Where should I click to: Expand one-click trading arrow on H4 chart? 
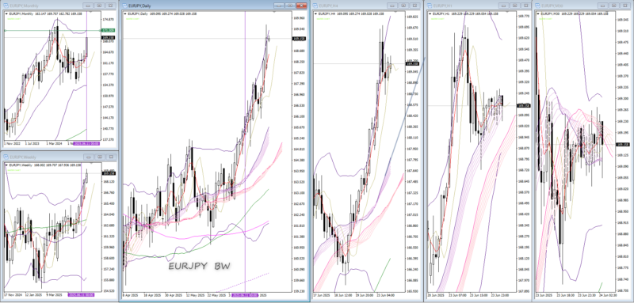coord(315,13)
